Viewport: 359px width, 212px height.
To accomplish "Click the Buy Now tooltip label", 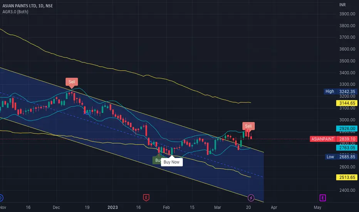I will point(172,162).
